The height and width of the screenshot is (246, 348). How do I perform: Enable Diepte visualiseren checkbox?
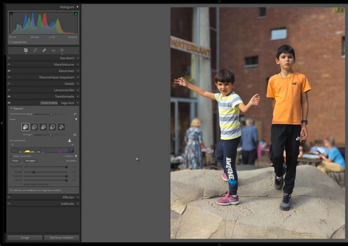pos(11,156)
